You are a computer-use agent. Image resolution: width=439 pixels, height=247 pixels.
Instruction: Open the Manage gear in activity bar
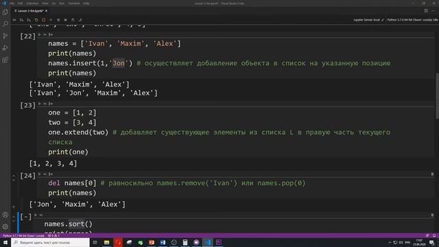click(x=5, y=226)
